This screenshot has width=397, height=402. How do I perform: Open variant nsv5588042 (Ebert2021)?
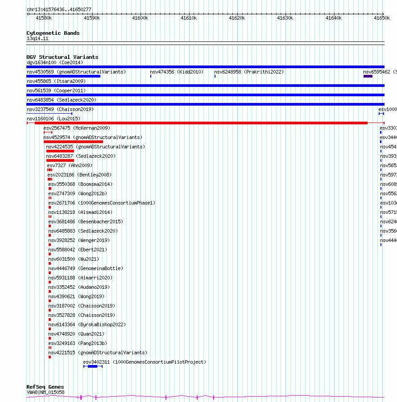point(78,250)
